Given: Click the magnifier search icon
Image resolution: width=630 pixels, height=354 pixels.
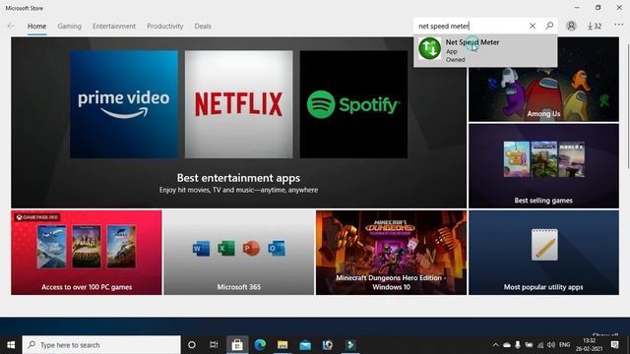Looking at the screenshot, I should pos(549,26).
